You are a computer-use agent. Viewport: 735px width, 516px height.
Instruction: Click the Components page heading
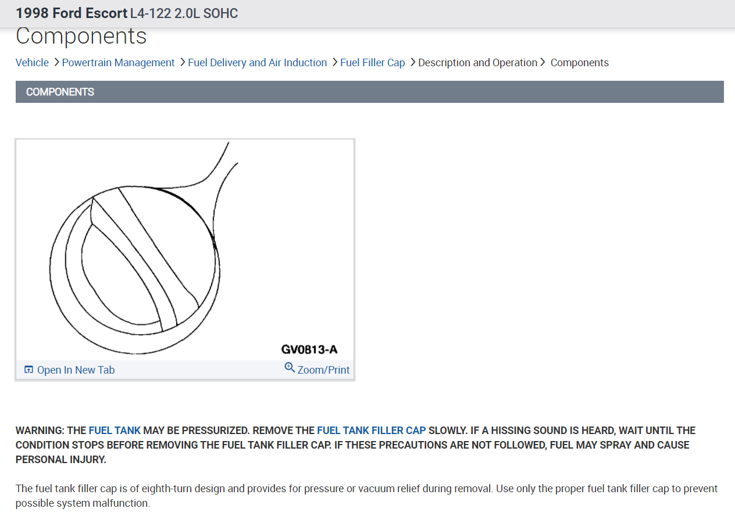coord(81,36)
